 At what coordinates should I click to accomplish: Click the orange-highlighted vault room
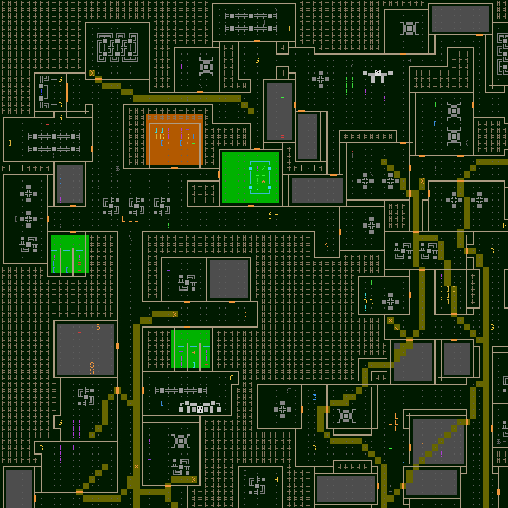pyautogui.click(x=175, y=140)
